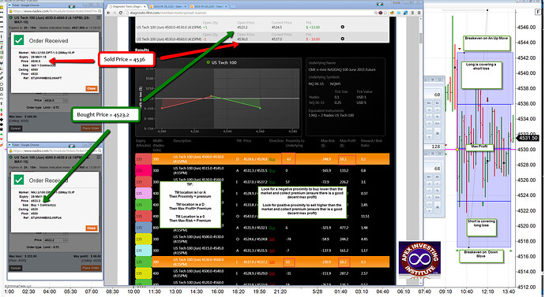Remove the 4530.0-4560.0 open position with its circle icon
545x297 pixels.
[342, 39]
